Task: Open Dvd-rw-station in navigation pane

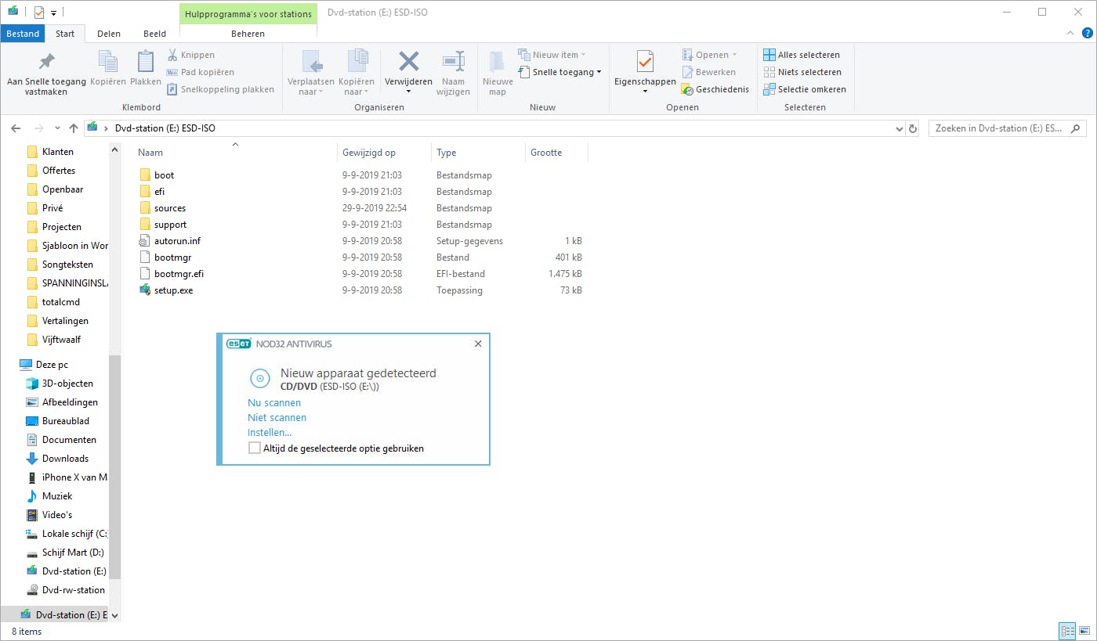Action: pyautogui.click(x=73, y=590)
